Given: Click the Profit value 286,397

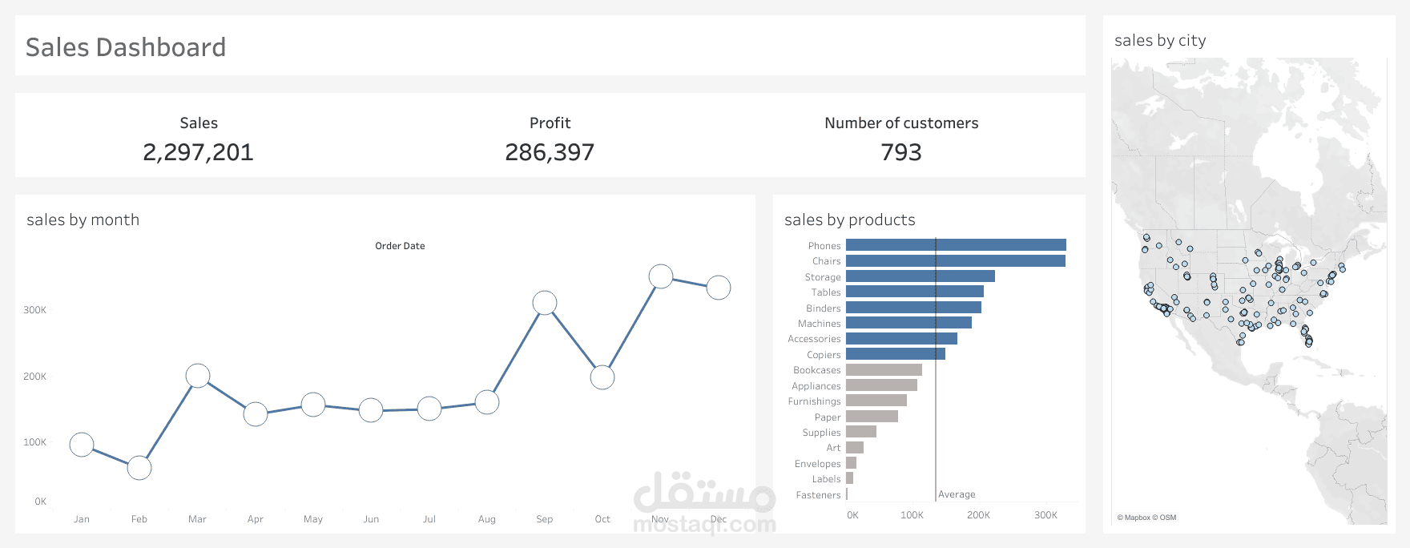Looking at the screenshot, I should (x=550, y=152).
